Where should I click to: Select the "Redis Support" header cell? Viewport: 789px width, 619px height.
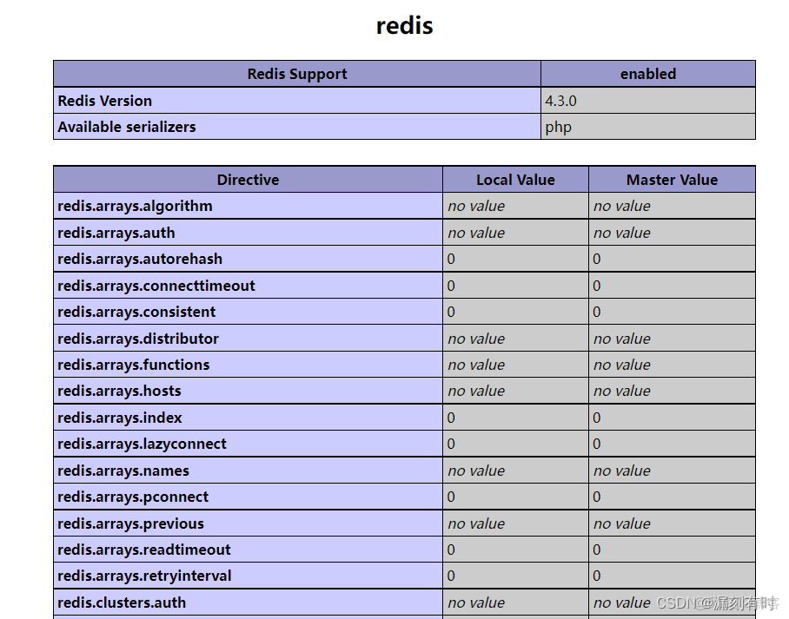[x=296, y=74]
